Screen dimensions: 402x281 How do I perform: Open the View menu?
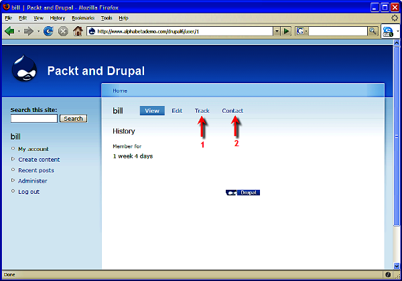click(38, 18)
